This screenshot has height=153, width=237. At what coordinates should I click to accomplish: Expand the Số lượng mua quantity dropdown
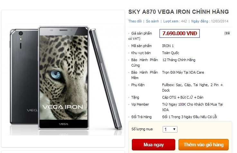[170, 129]
